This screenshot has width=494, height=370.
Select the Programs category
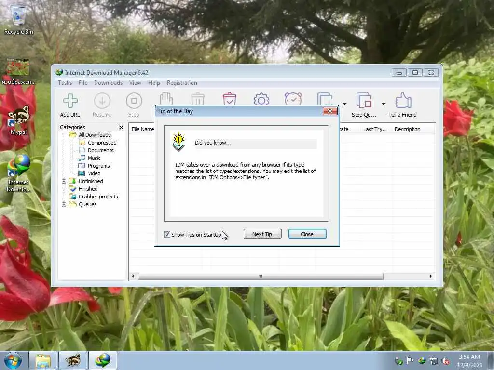click(98, 166)
